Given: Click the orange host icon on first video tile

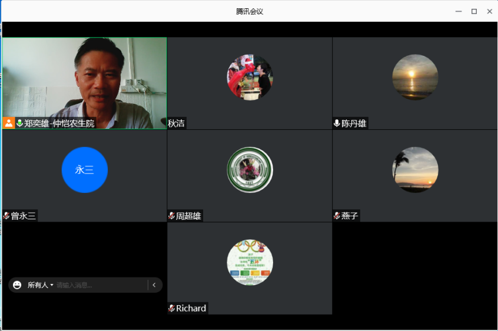Looking at the screenshot, I should (9, 123).
